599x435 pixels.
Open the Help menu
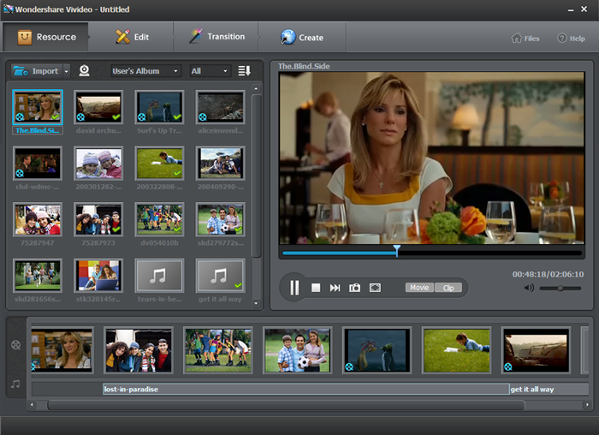click(x=571, y=39)
